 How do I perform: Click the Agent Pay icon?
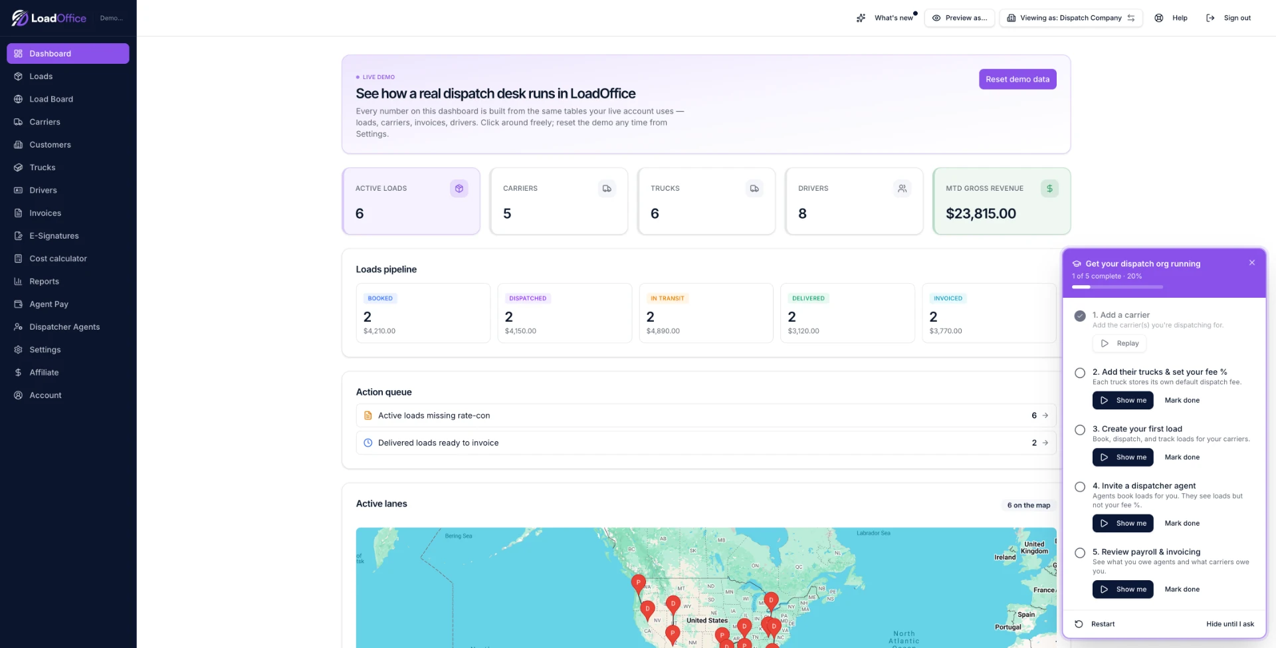coord(18,304)
